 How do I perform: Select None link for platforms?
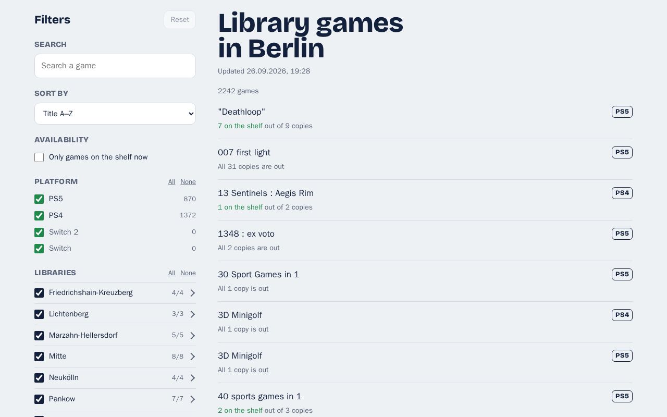pos(188,182)
